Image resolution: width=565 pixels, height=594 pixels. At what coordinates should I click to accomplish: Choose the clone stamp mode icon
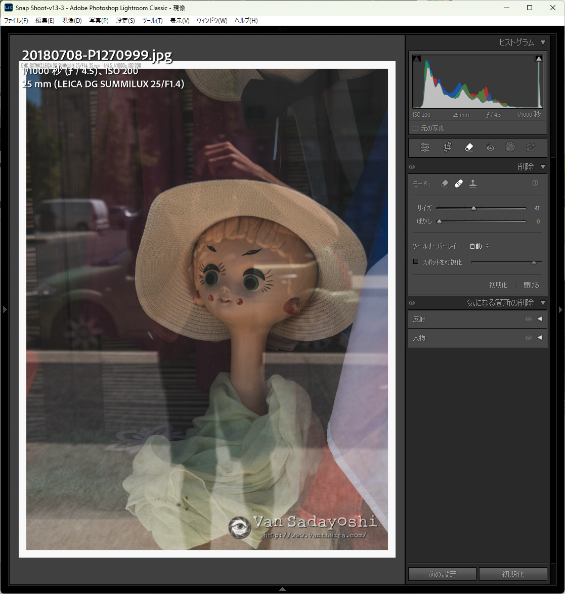coord(473,184)
